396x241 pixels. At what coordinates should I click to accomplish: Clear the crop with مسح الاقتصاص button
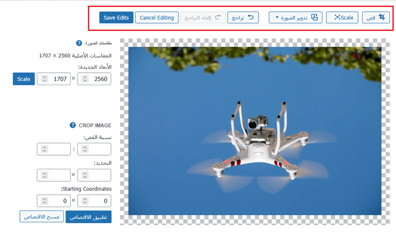point(41,217)
